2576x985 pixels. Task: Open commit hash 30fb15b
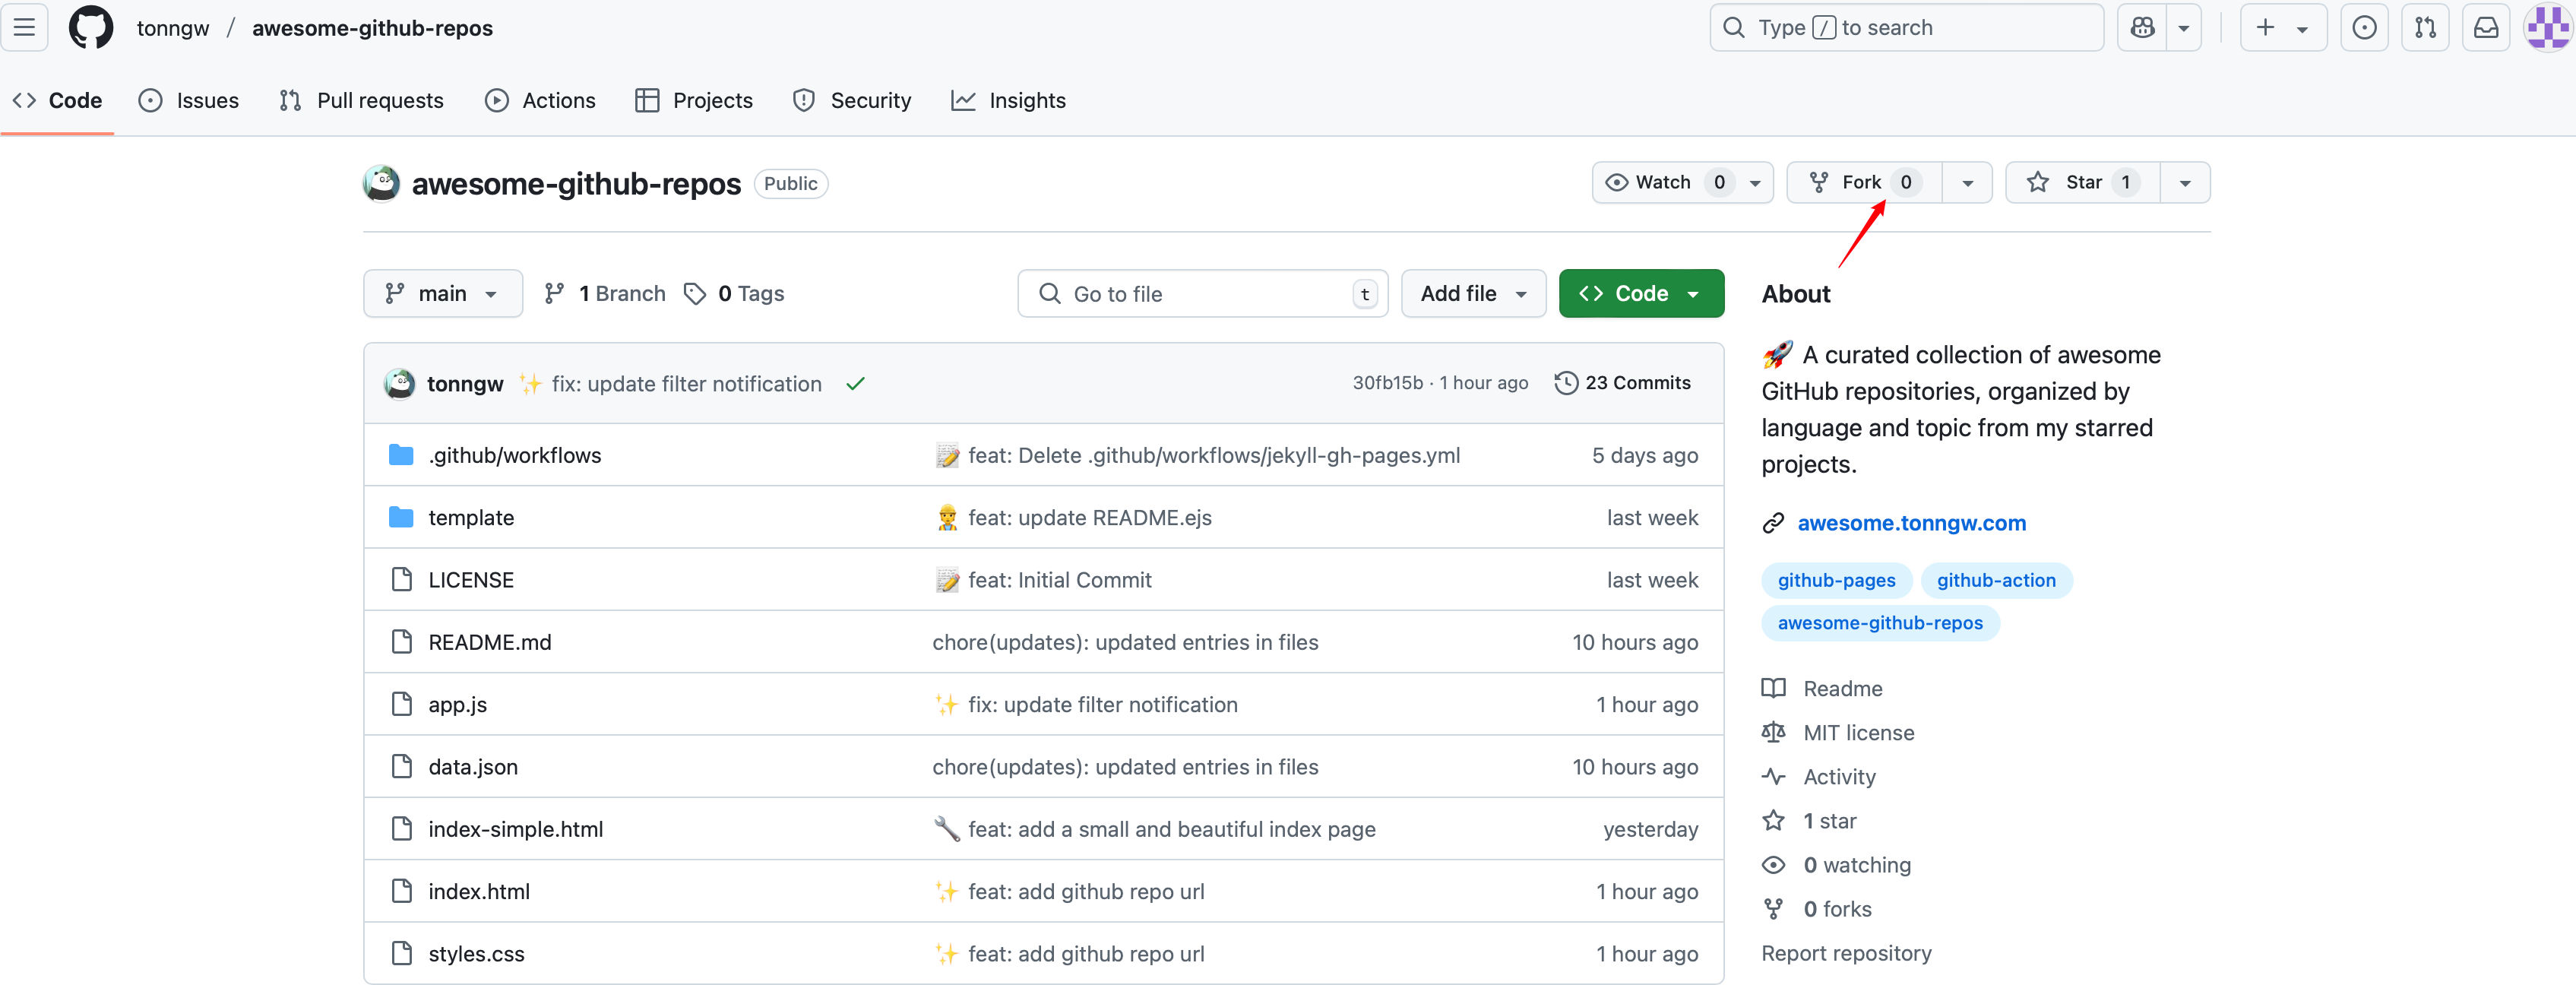(1387, 382)
